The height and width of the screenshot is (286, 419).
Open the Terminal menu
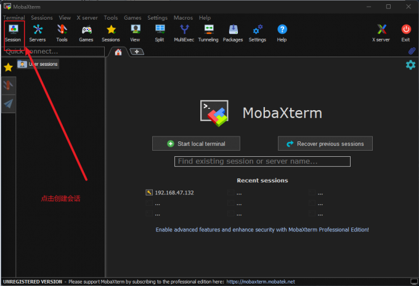[x=14, y=18]
